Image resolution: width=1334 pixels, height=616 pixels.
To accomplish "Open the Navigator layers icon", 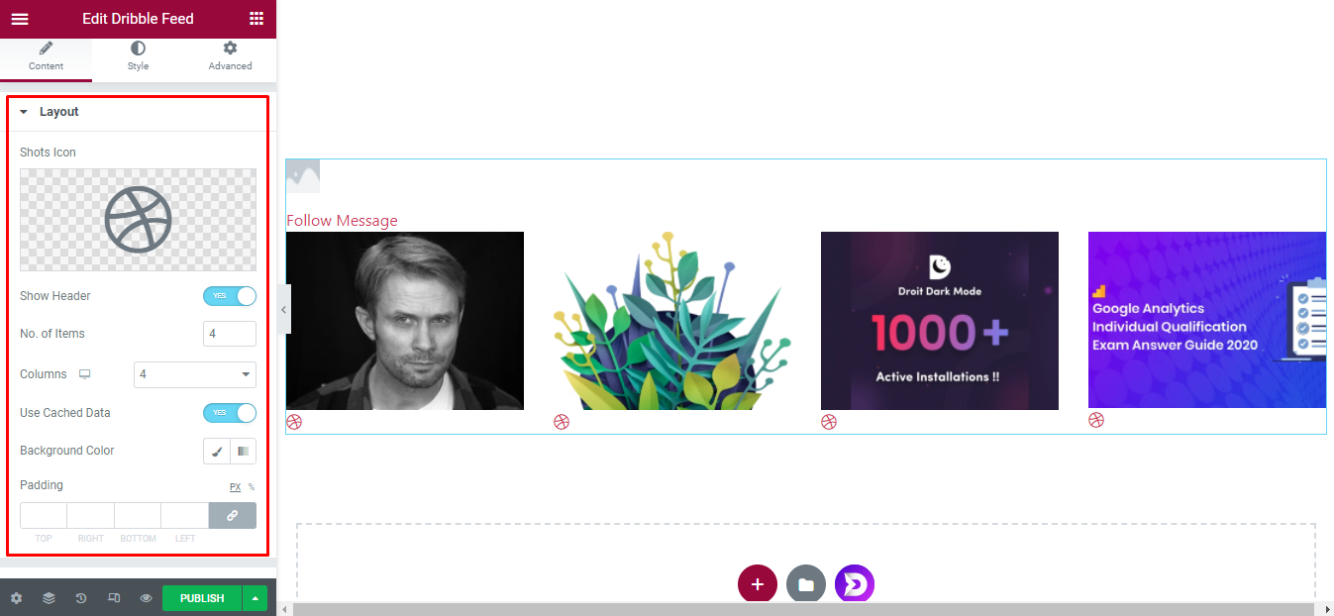I will coord(49,598).
